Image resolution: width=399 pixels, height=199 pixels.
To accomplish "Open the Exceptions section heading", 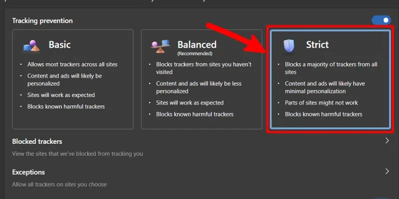I will pos(28,172).
